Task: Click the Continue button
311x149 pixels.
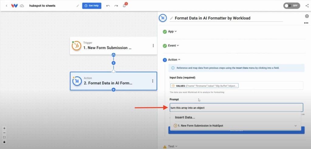Action: tap(236, 130)
